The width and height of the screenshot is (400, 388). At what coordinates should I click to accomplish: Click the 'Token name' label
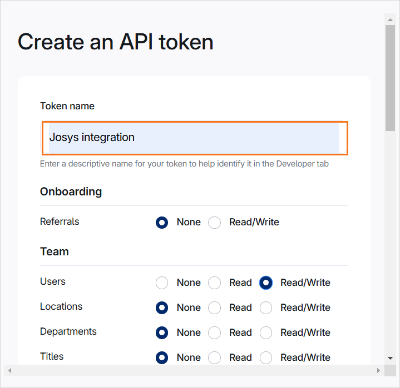click(67, 106)
